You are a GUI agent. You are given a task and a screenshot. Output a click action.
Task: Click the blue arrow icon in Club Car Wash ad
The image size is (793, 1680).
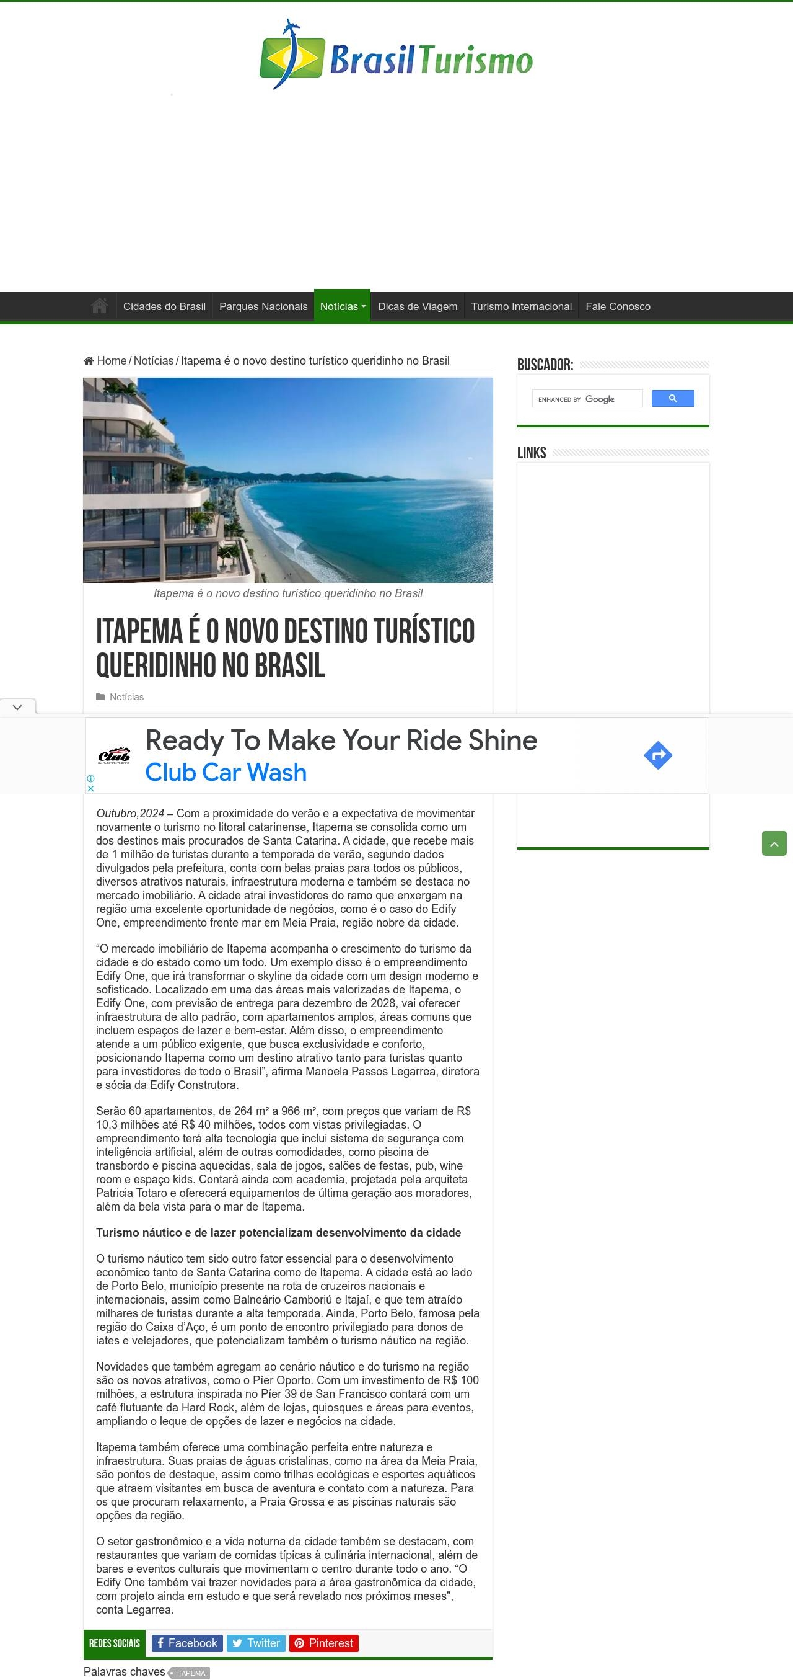657,755
